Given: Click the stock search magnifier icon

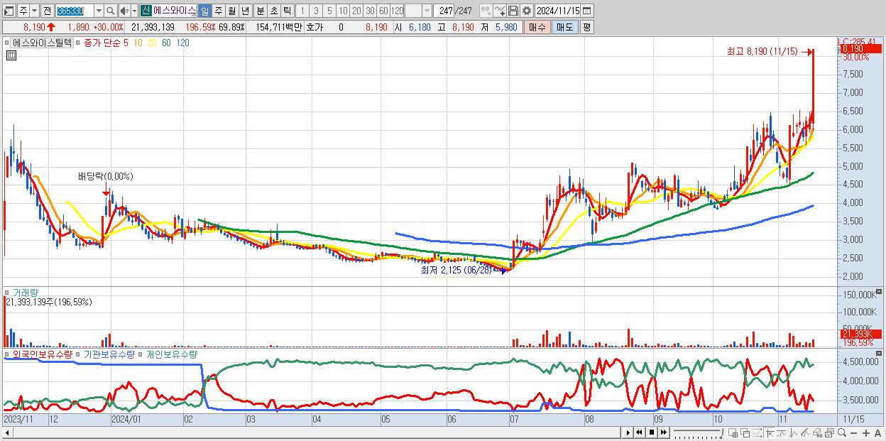Looking at the screenshot, I should (110, 11).
